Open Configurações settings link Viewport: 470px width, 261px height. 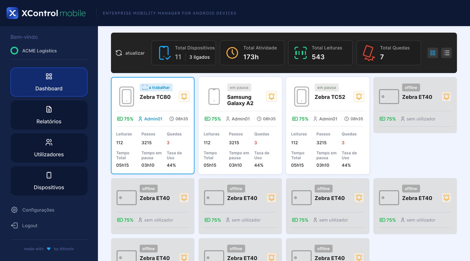(x=38, y=210)
